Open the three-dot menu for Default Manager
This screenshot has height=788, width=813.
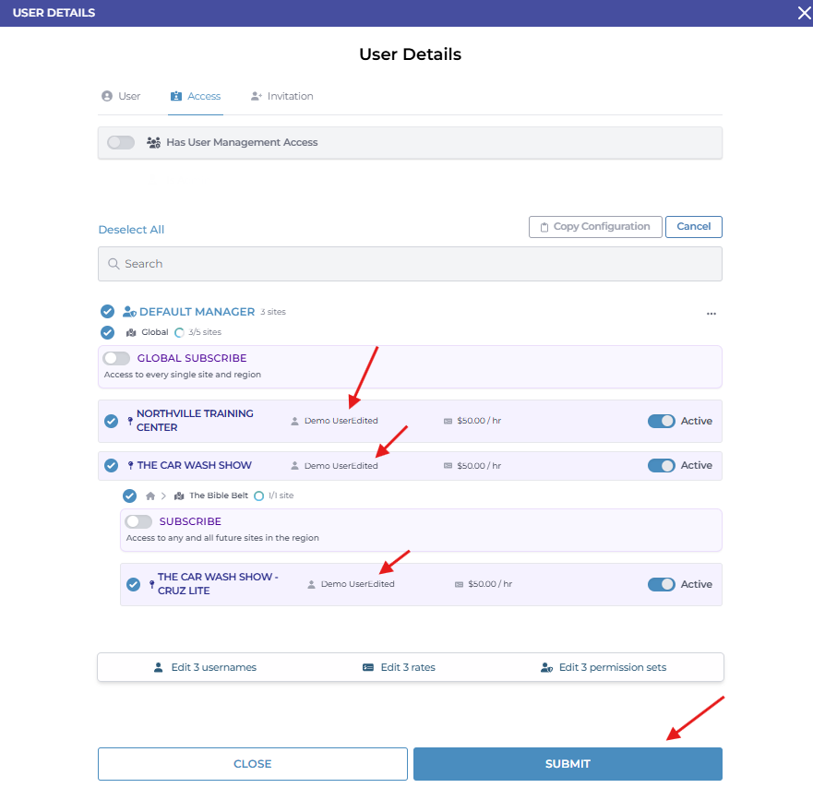point(711,314)
